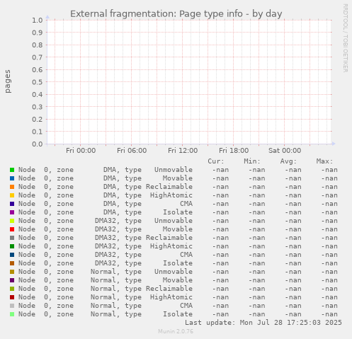The height and width of the screenshot is (339, 352).
Task: Click the DMA Reclaimable legend row text
Action: 106,187
